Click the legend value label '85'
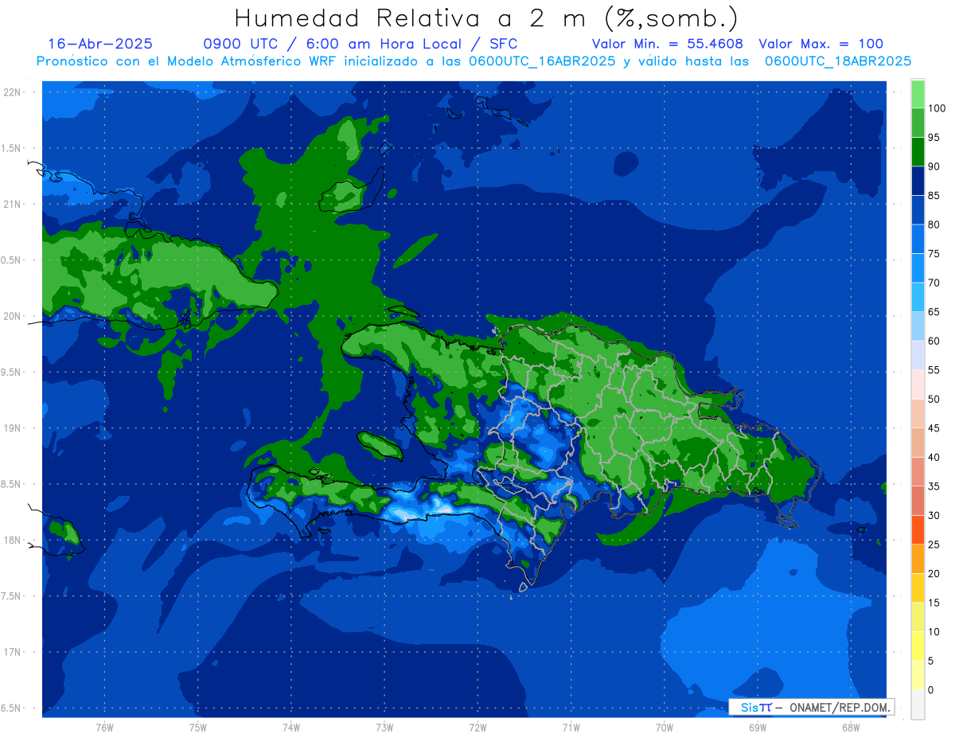The width and height of the screenshot is (955, 738). coord(934,196)
